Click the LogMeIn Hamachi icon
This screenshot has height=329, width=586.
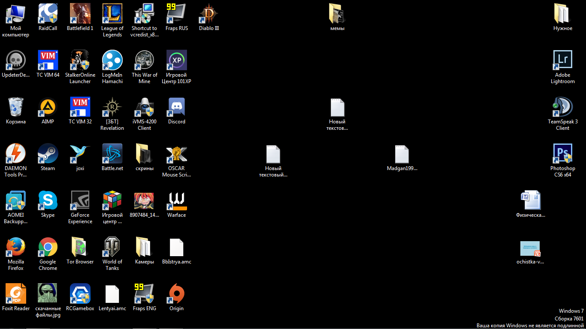(112, 60)
